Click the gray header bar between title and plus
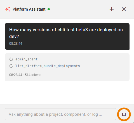 79,9
